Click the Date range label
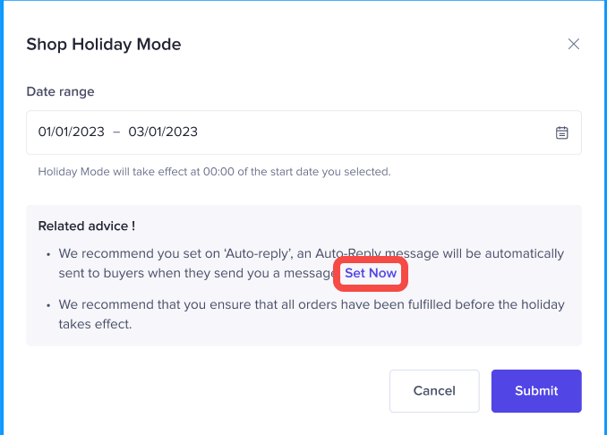 (60, 91)
